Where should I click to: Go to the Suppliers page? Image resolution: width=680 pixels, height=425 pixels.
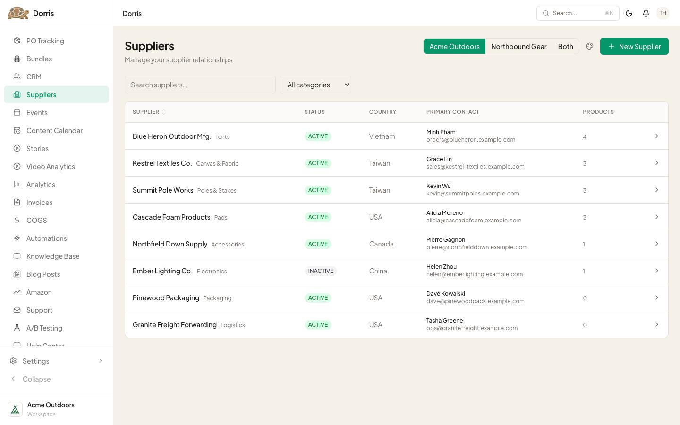click(x=56, y=95)
